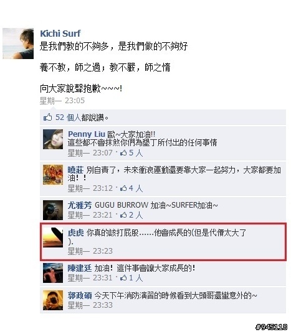
Task: Click 曉莊's avatar image
Action: coord(53,175)
